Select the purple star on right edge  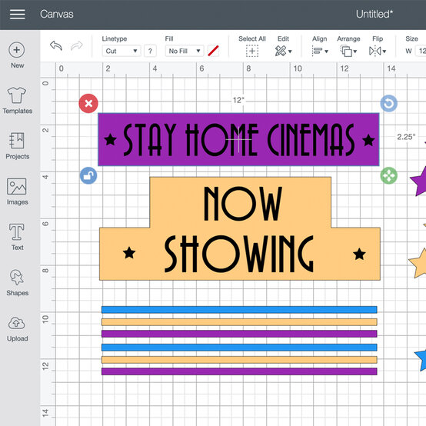420,181
